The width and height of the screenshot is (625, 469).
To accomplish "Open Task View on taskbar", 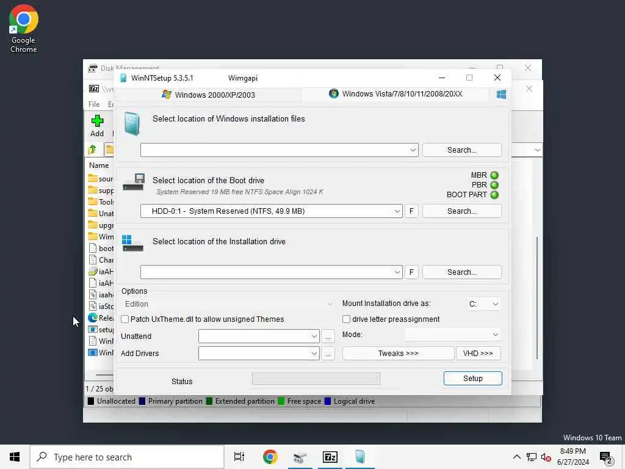I will pos(239,457).
